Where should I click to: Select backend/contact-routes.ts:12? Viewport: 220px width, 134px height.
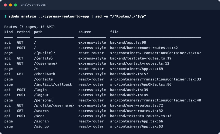(x=140, y=64)
